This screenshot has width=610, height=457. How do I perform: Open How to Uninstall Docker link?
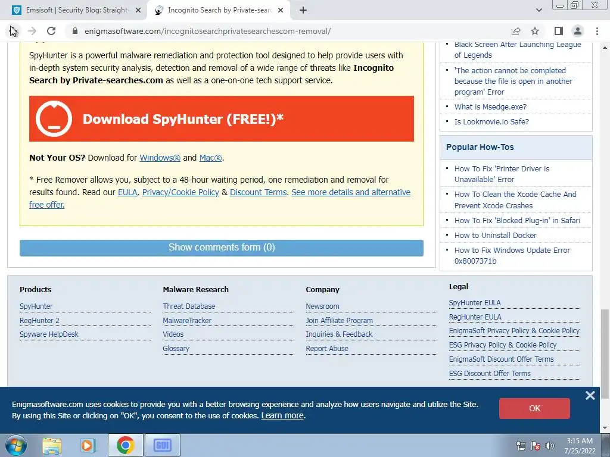[x=495, y=236]
